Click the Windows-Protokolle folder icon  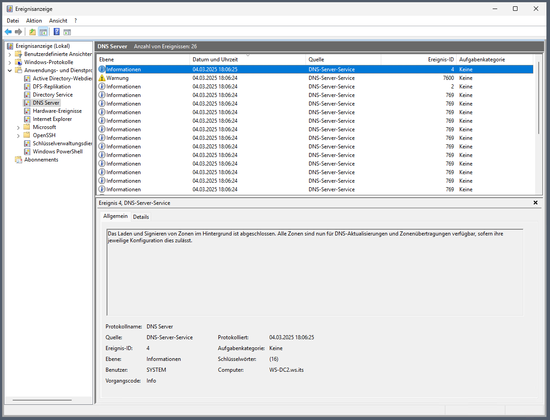[x=18, y=62]
